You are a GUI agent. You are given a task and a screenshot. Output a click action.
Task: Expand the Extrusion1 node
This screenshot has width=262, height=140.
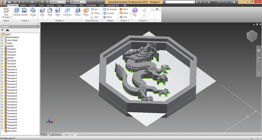point(2,49)
